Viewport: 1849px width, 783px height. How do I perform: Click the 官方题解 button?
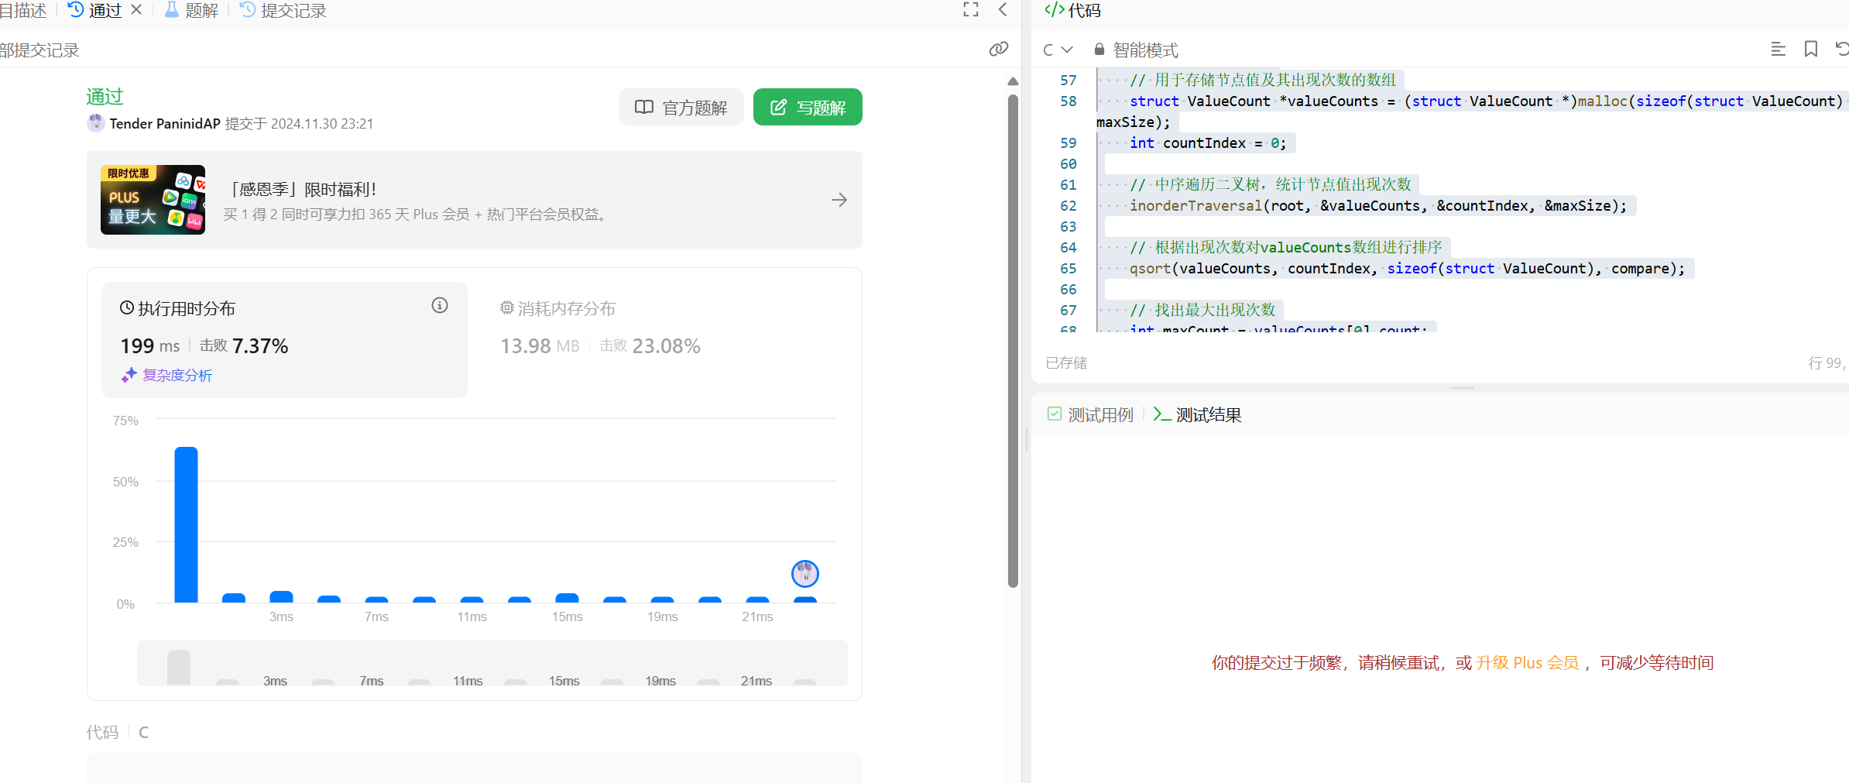click(681, 108)
